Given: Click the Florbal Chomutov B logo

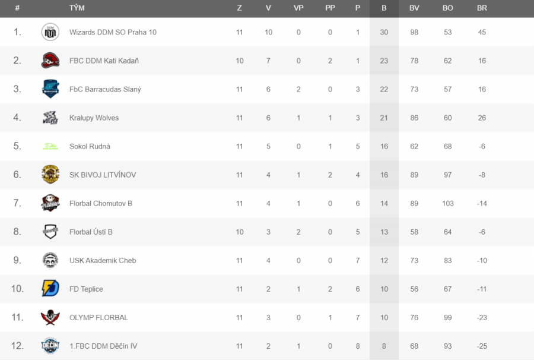Looking at the screenshot, I should (x=50, y=203).
